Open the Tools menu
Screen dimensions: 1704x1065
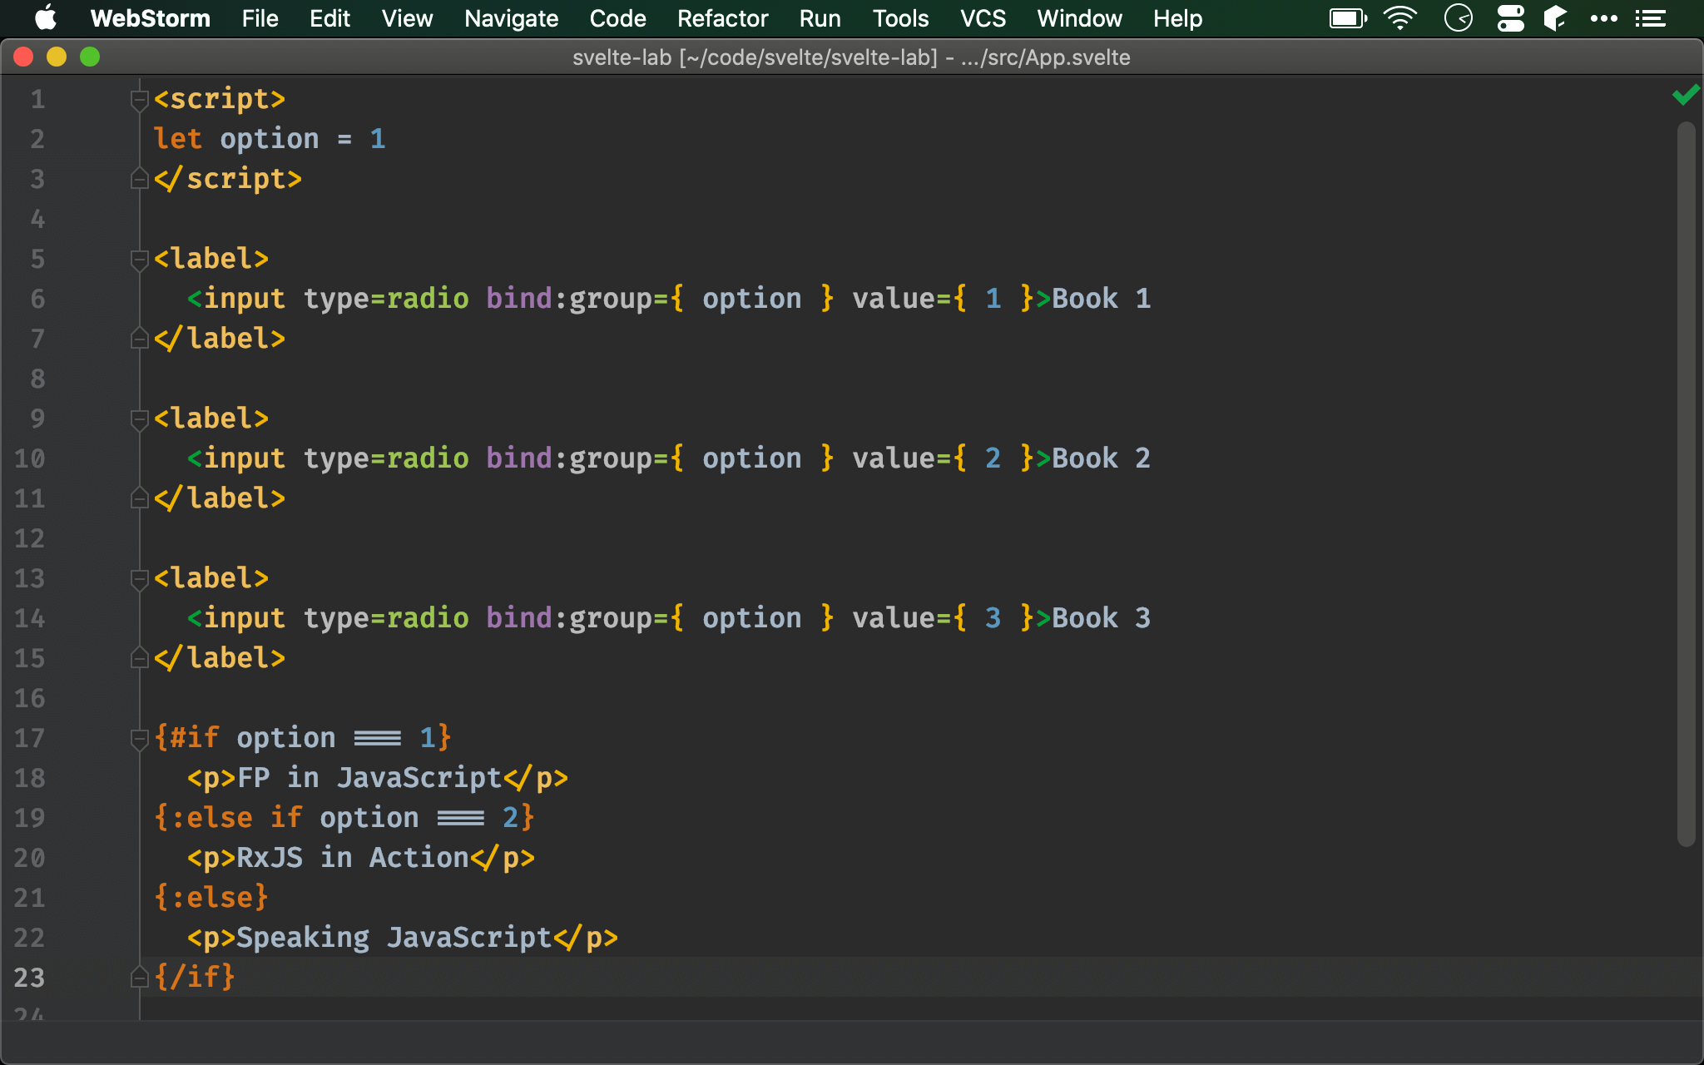pos(900,18)
